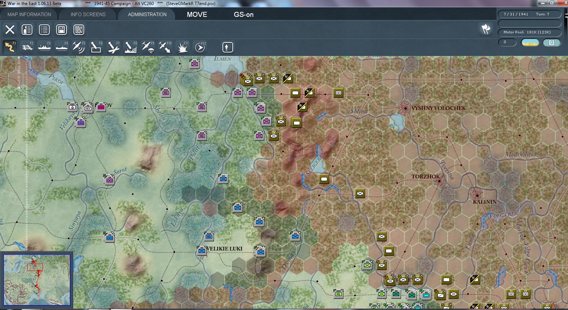Select F9 air transport mode
This screenshot has width=568, height=310.
(148, 47)
